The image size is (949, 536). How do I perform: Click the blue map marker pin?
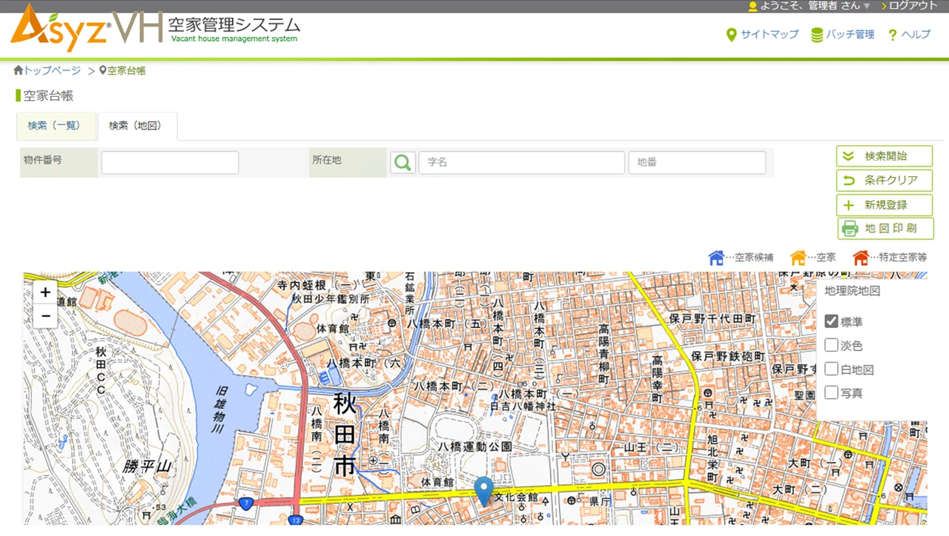click(x=484, y=491)
